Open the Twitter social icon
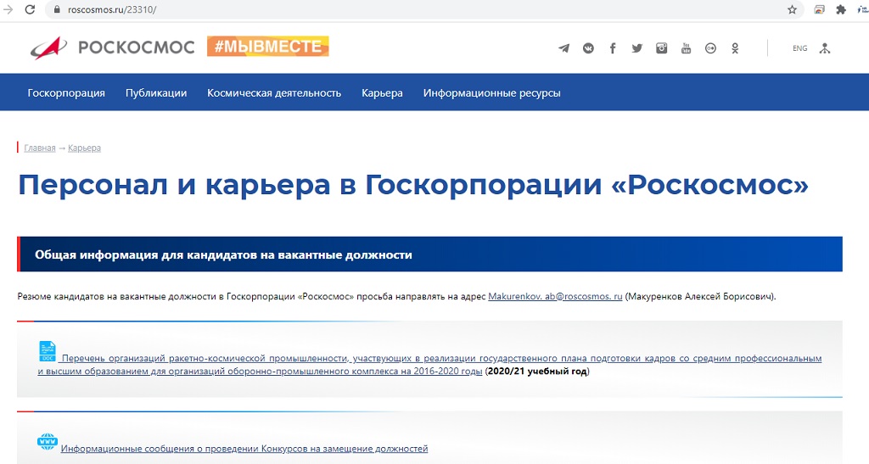The height and width of the screenshot is (464, 869). (x=636, y=48)
